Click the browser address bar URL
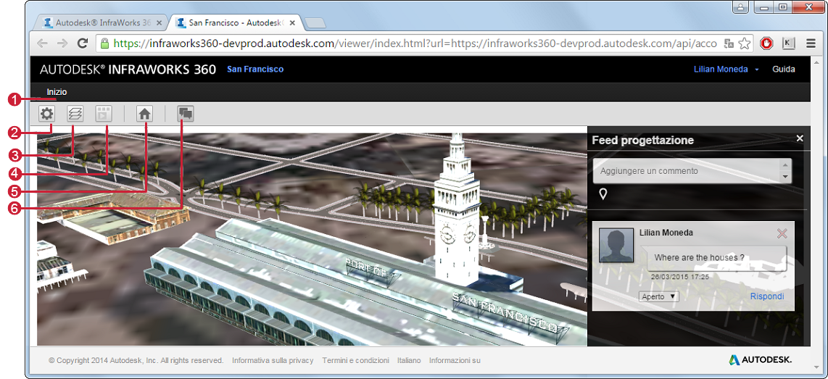This screenshot has height=379, width=828. coord(413,43)
